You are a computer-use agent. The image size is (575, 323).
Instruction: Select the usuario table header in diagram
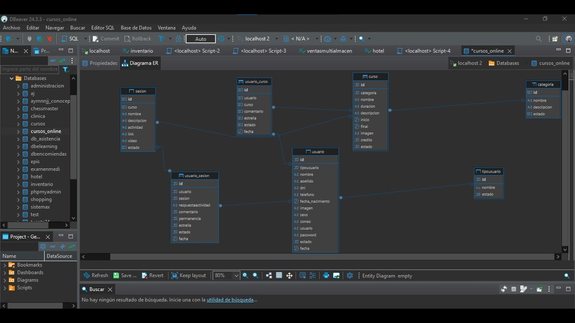pos(315,152)
